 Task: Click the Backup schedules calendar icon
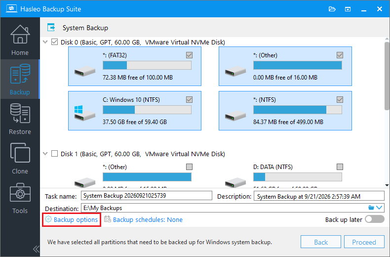[108, 219]
